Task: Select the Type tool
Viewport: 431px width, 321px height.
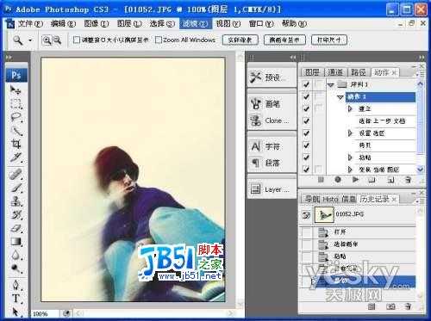Action: coord(16,299)
